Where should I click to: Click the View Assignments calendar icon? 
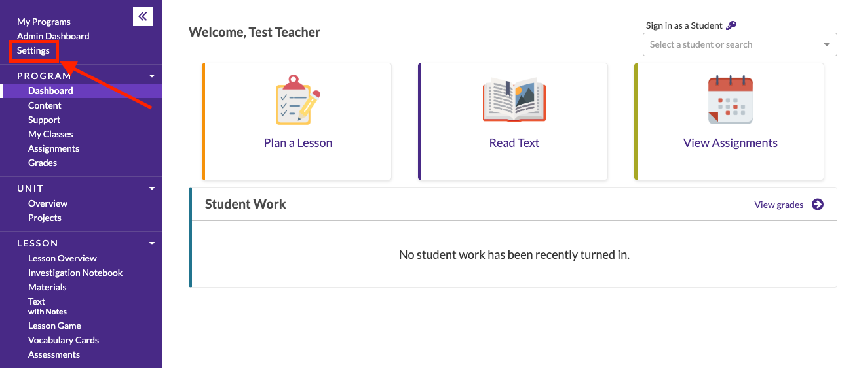[731, 100]
